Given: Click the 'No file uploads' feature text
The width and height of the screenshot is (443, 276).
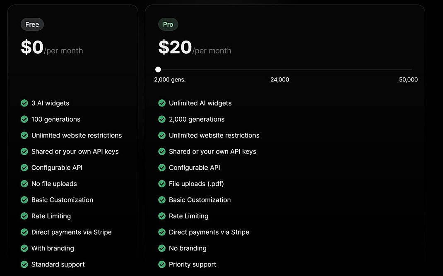Looking at the screenshot, I should coord(54,184).
